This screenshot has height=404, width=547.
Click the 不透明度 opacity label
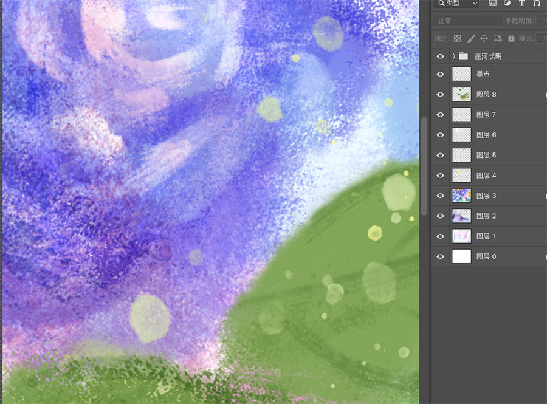pyautogui.click(x=520, y=21)
